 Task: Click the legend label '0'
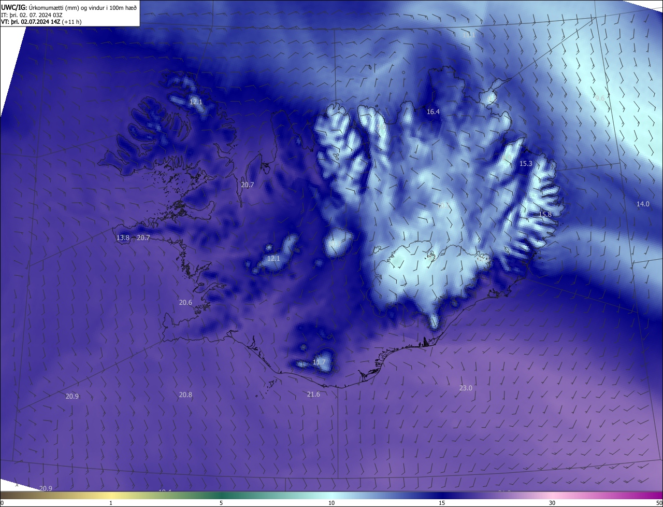[x=2, y=503]
